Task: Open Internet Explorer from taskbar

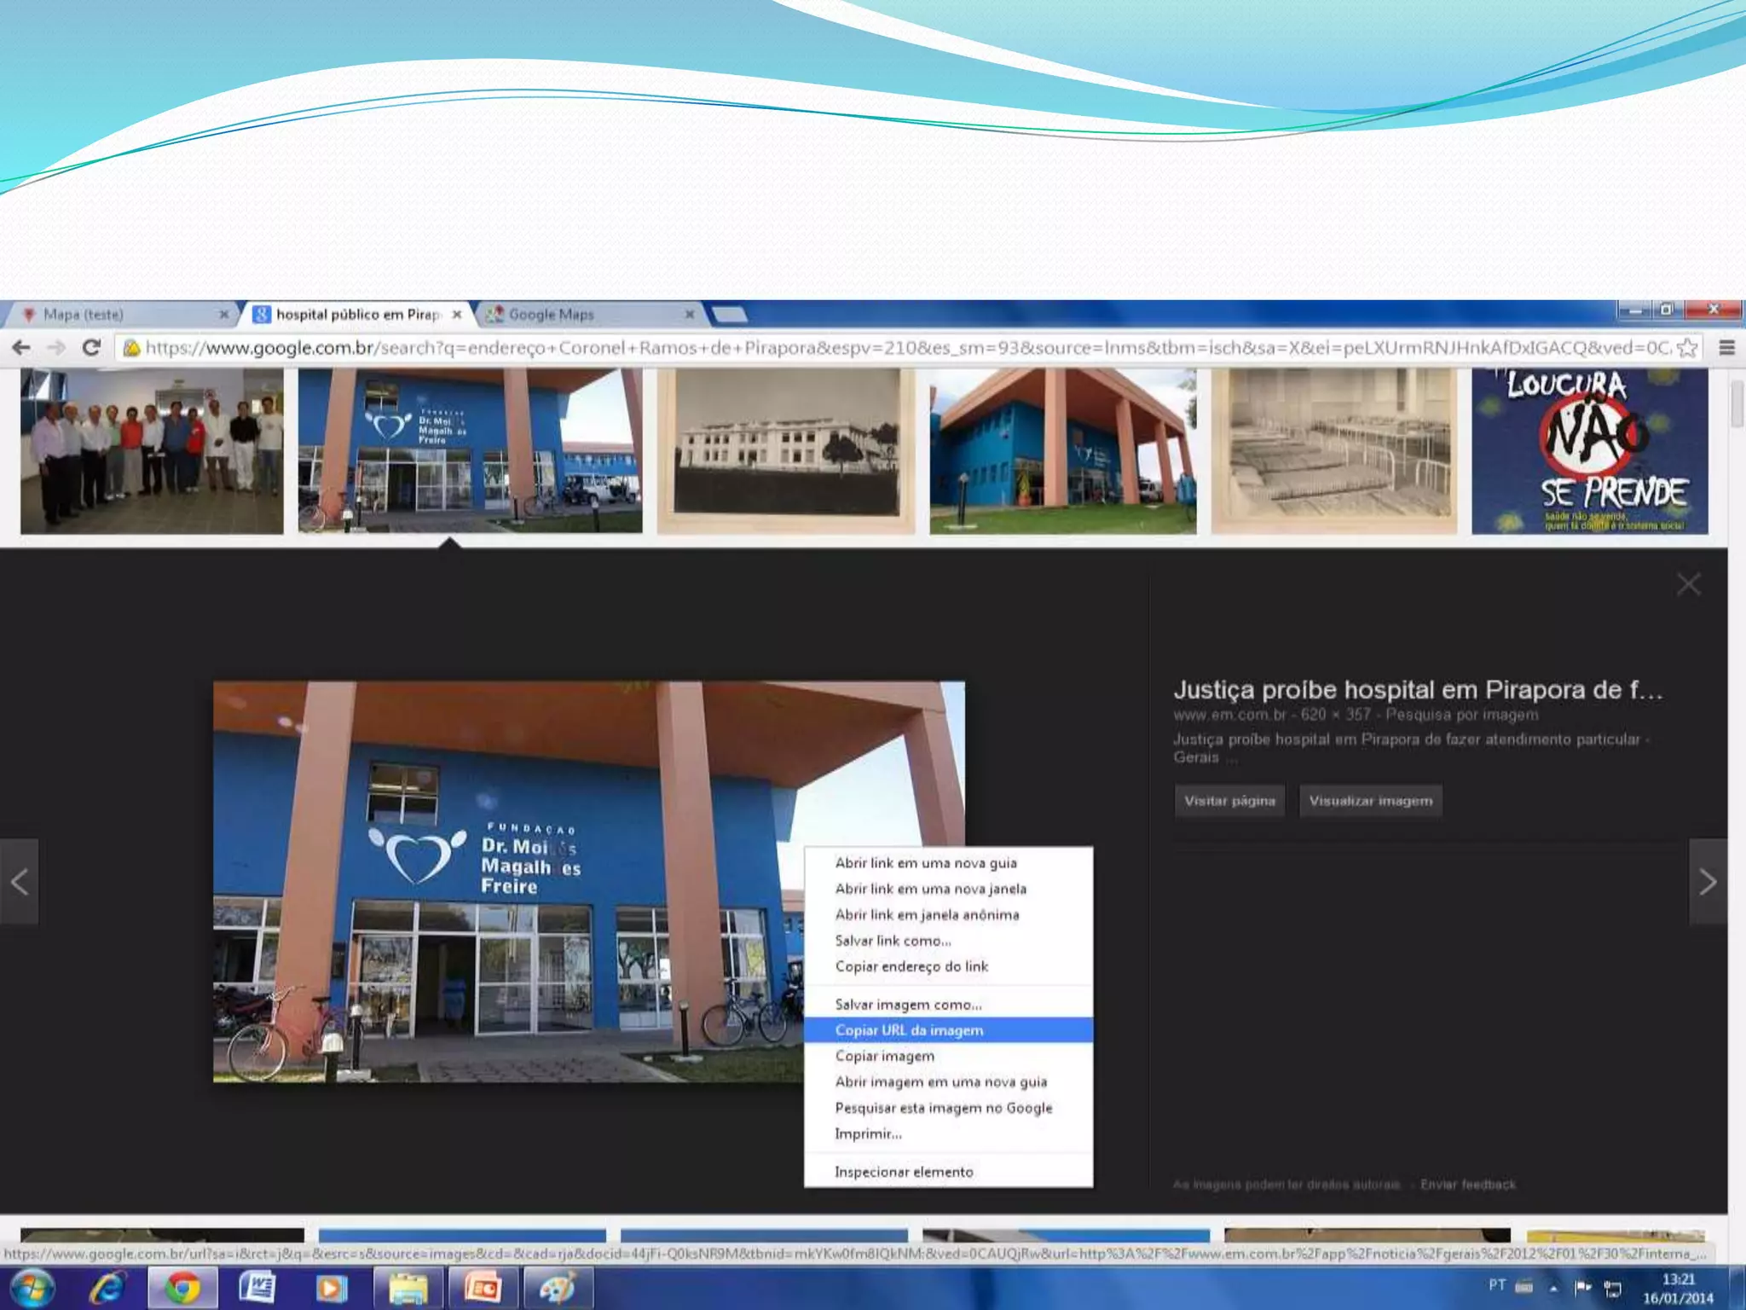Action: 107,1287
